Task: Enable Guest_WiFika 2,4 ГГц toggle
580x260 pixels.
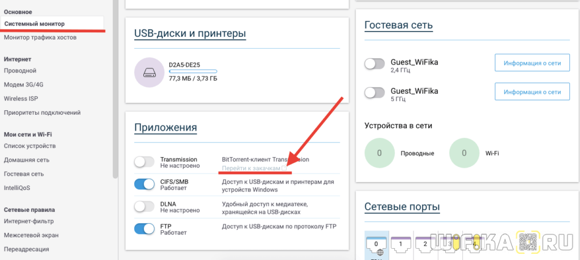Action: [374, 64]
